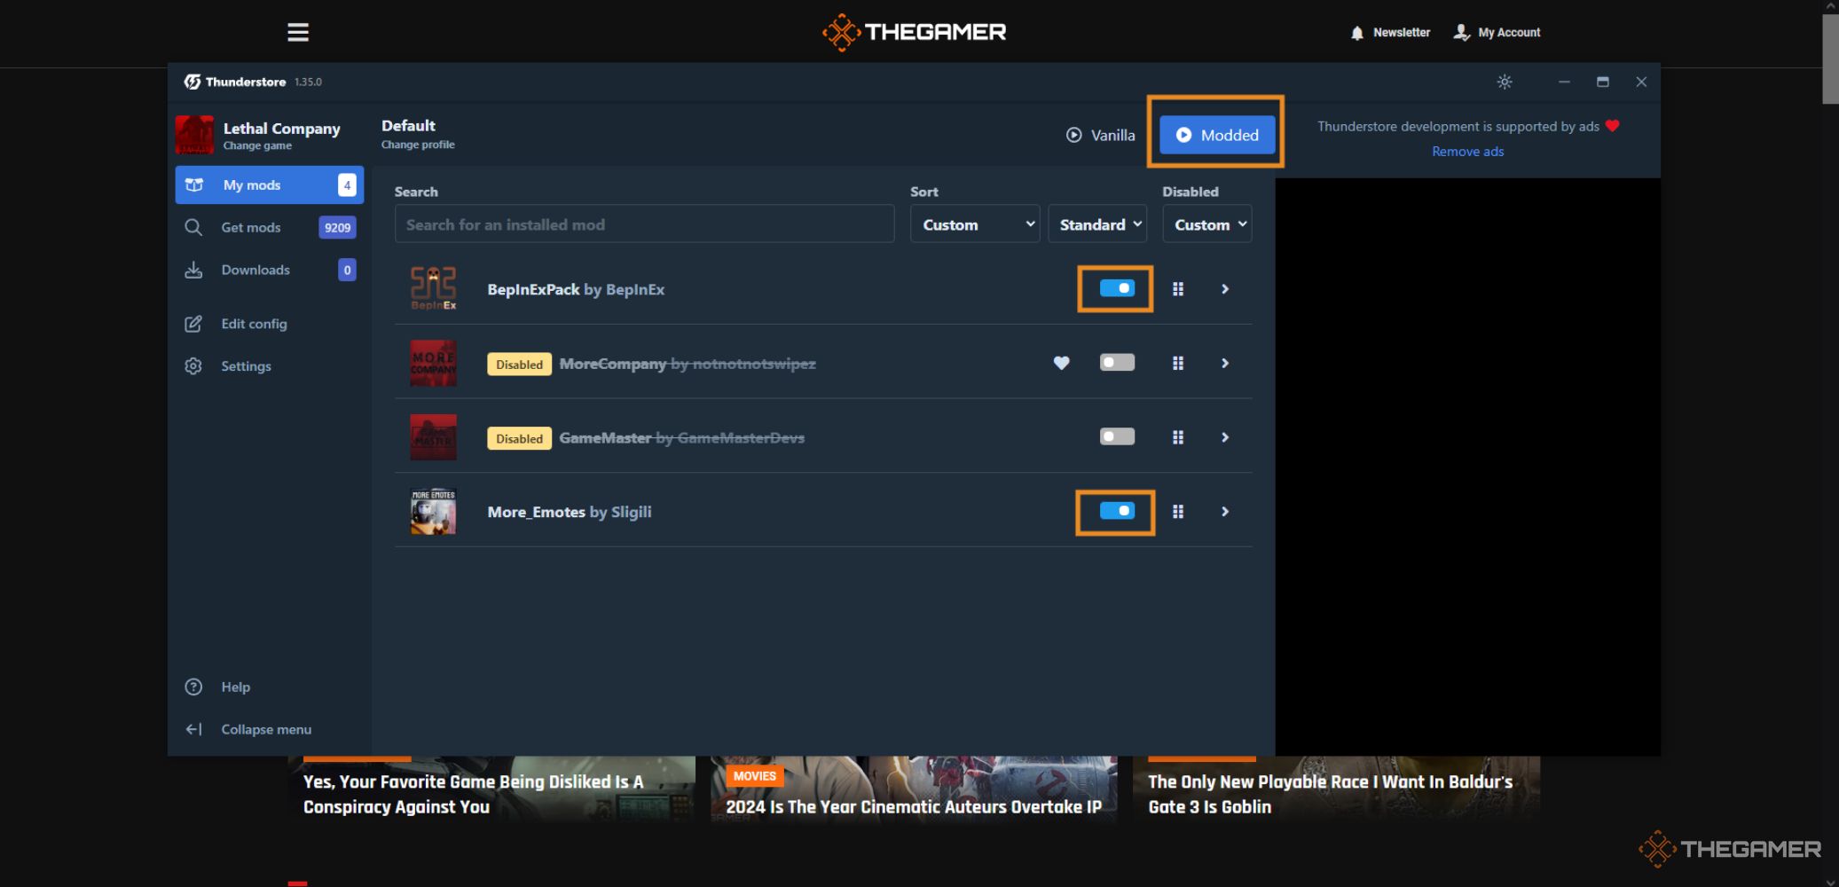Click GameMaster drag handle icon

tap(1178, 437)
